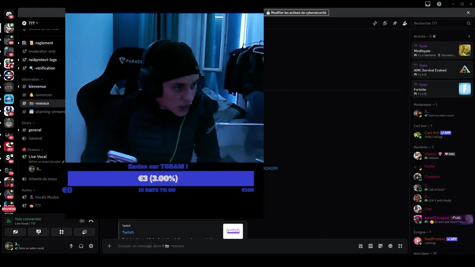
Task: Open your user profile avatar
Action: (x=9, y=246)
